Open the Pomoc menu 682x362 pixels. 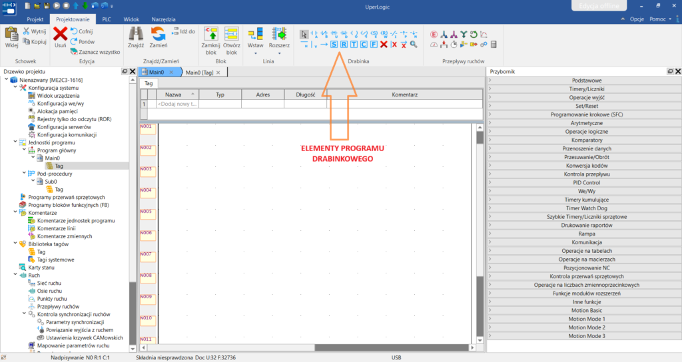(x=660, y=19)
